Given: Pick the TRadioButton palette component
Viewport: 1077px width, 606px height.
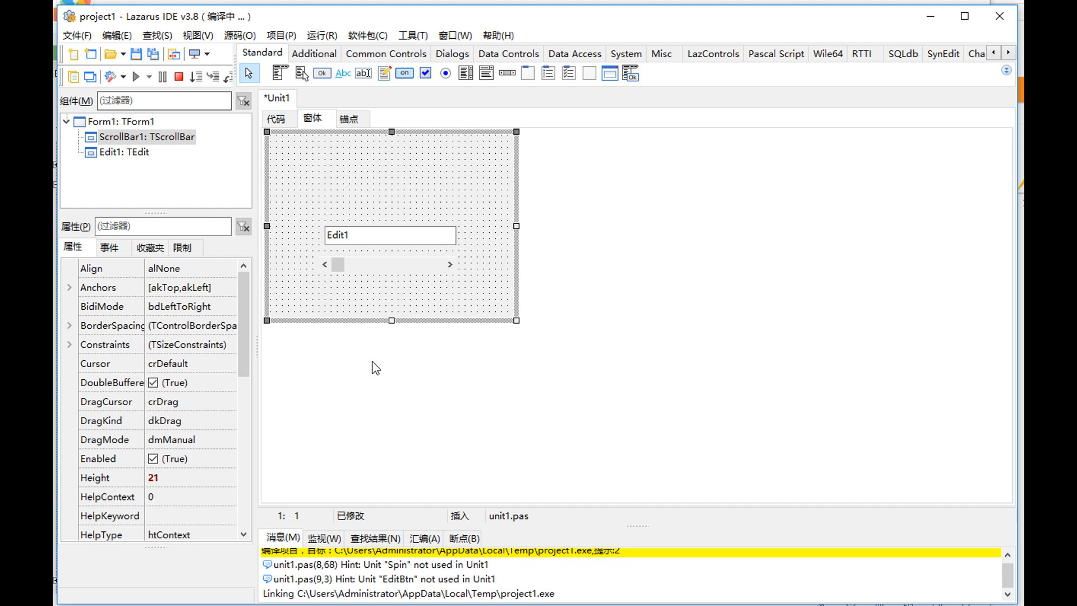Looking at the screenshot, I should coord(445,74).
